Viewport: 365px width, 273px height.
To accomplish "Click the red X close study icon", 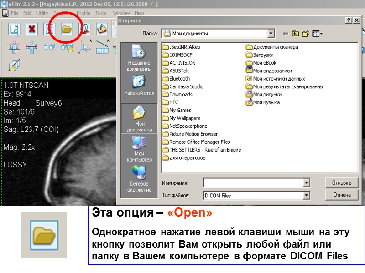I will pos(31,29).
